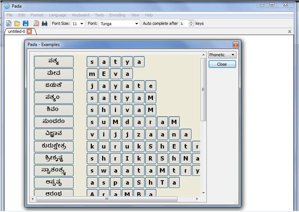Image resolution: width=299 pixels, height=212 pixels.
Task: Open the Tools menu
Action: (x=99, y=15)
